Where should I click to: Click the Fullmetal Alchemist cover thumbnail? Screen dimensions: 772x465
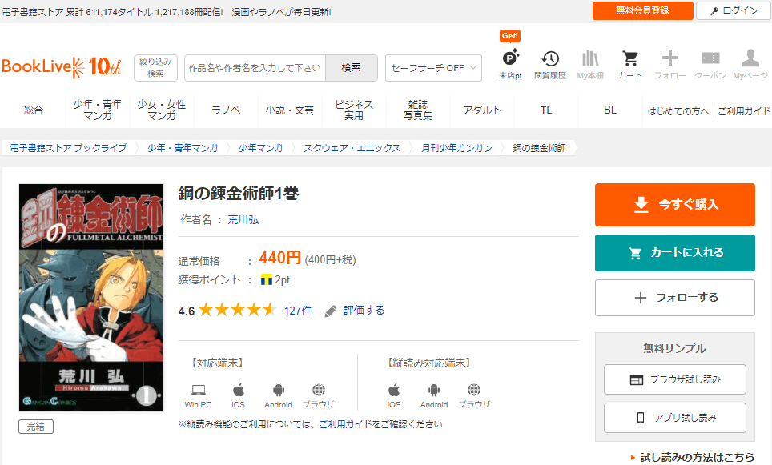pyautogui.click(x=91, y=298)
